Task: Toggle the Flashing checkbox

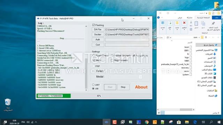Action: [93, 25]
